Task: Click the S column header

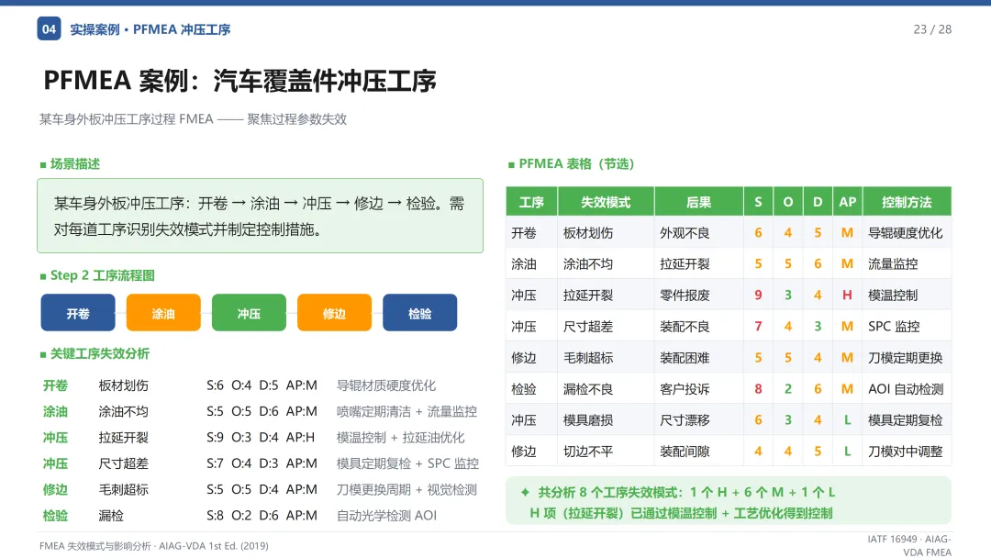Action: point(758,202)
